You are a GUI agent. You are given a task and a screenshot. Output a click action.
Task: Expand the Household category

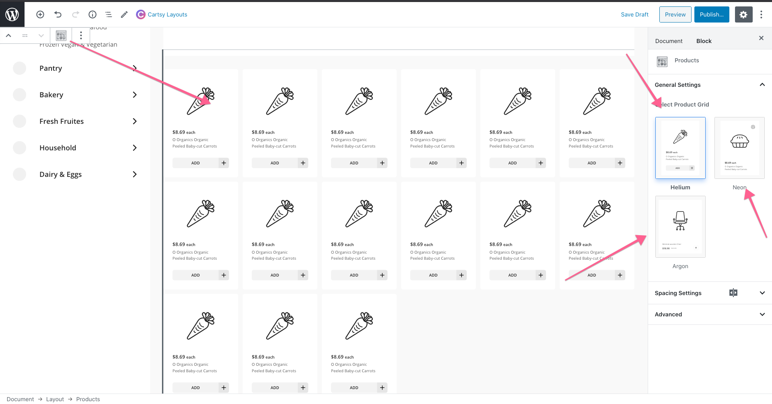[x=135, y=148]
